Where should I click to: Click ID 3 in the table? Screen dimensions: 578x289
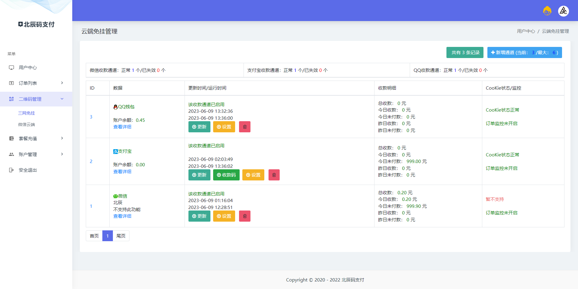click(x=91, y=117)
